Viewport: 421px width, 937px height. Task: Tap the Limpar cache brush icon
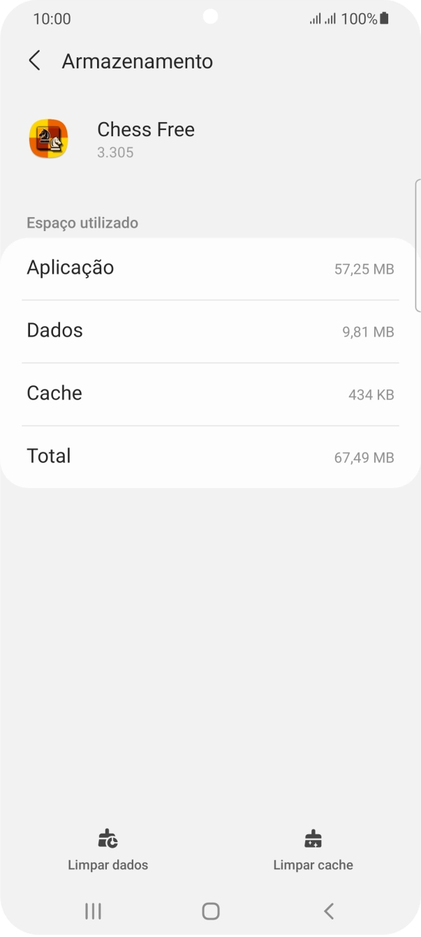[313, 839]
